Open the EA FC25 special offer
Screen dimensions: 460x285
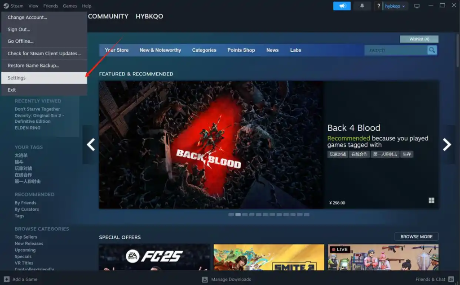point(155,257)
